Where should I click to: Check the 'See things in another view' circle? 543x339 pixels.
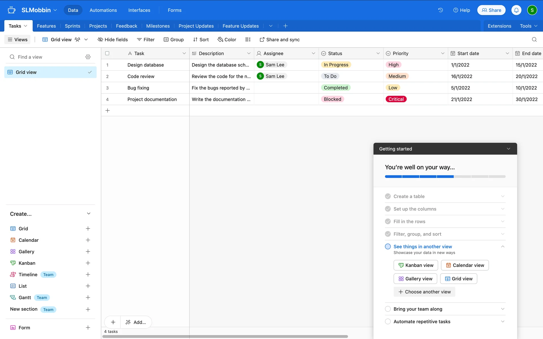[388, 247]
